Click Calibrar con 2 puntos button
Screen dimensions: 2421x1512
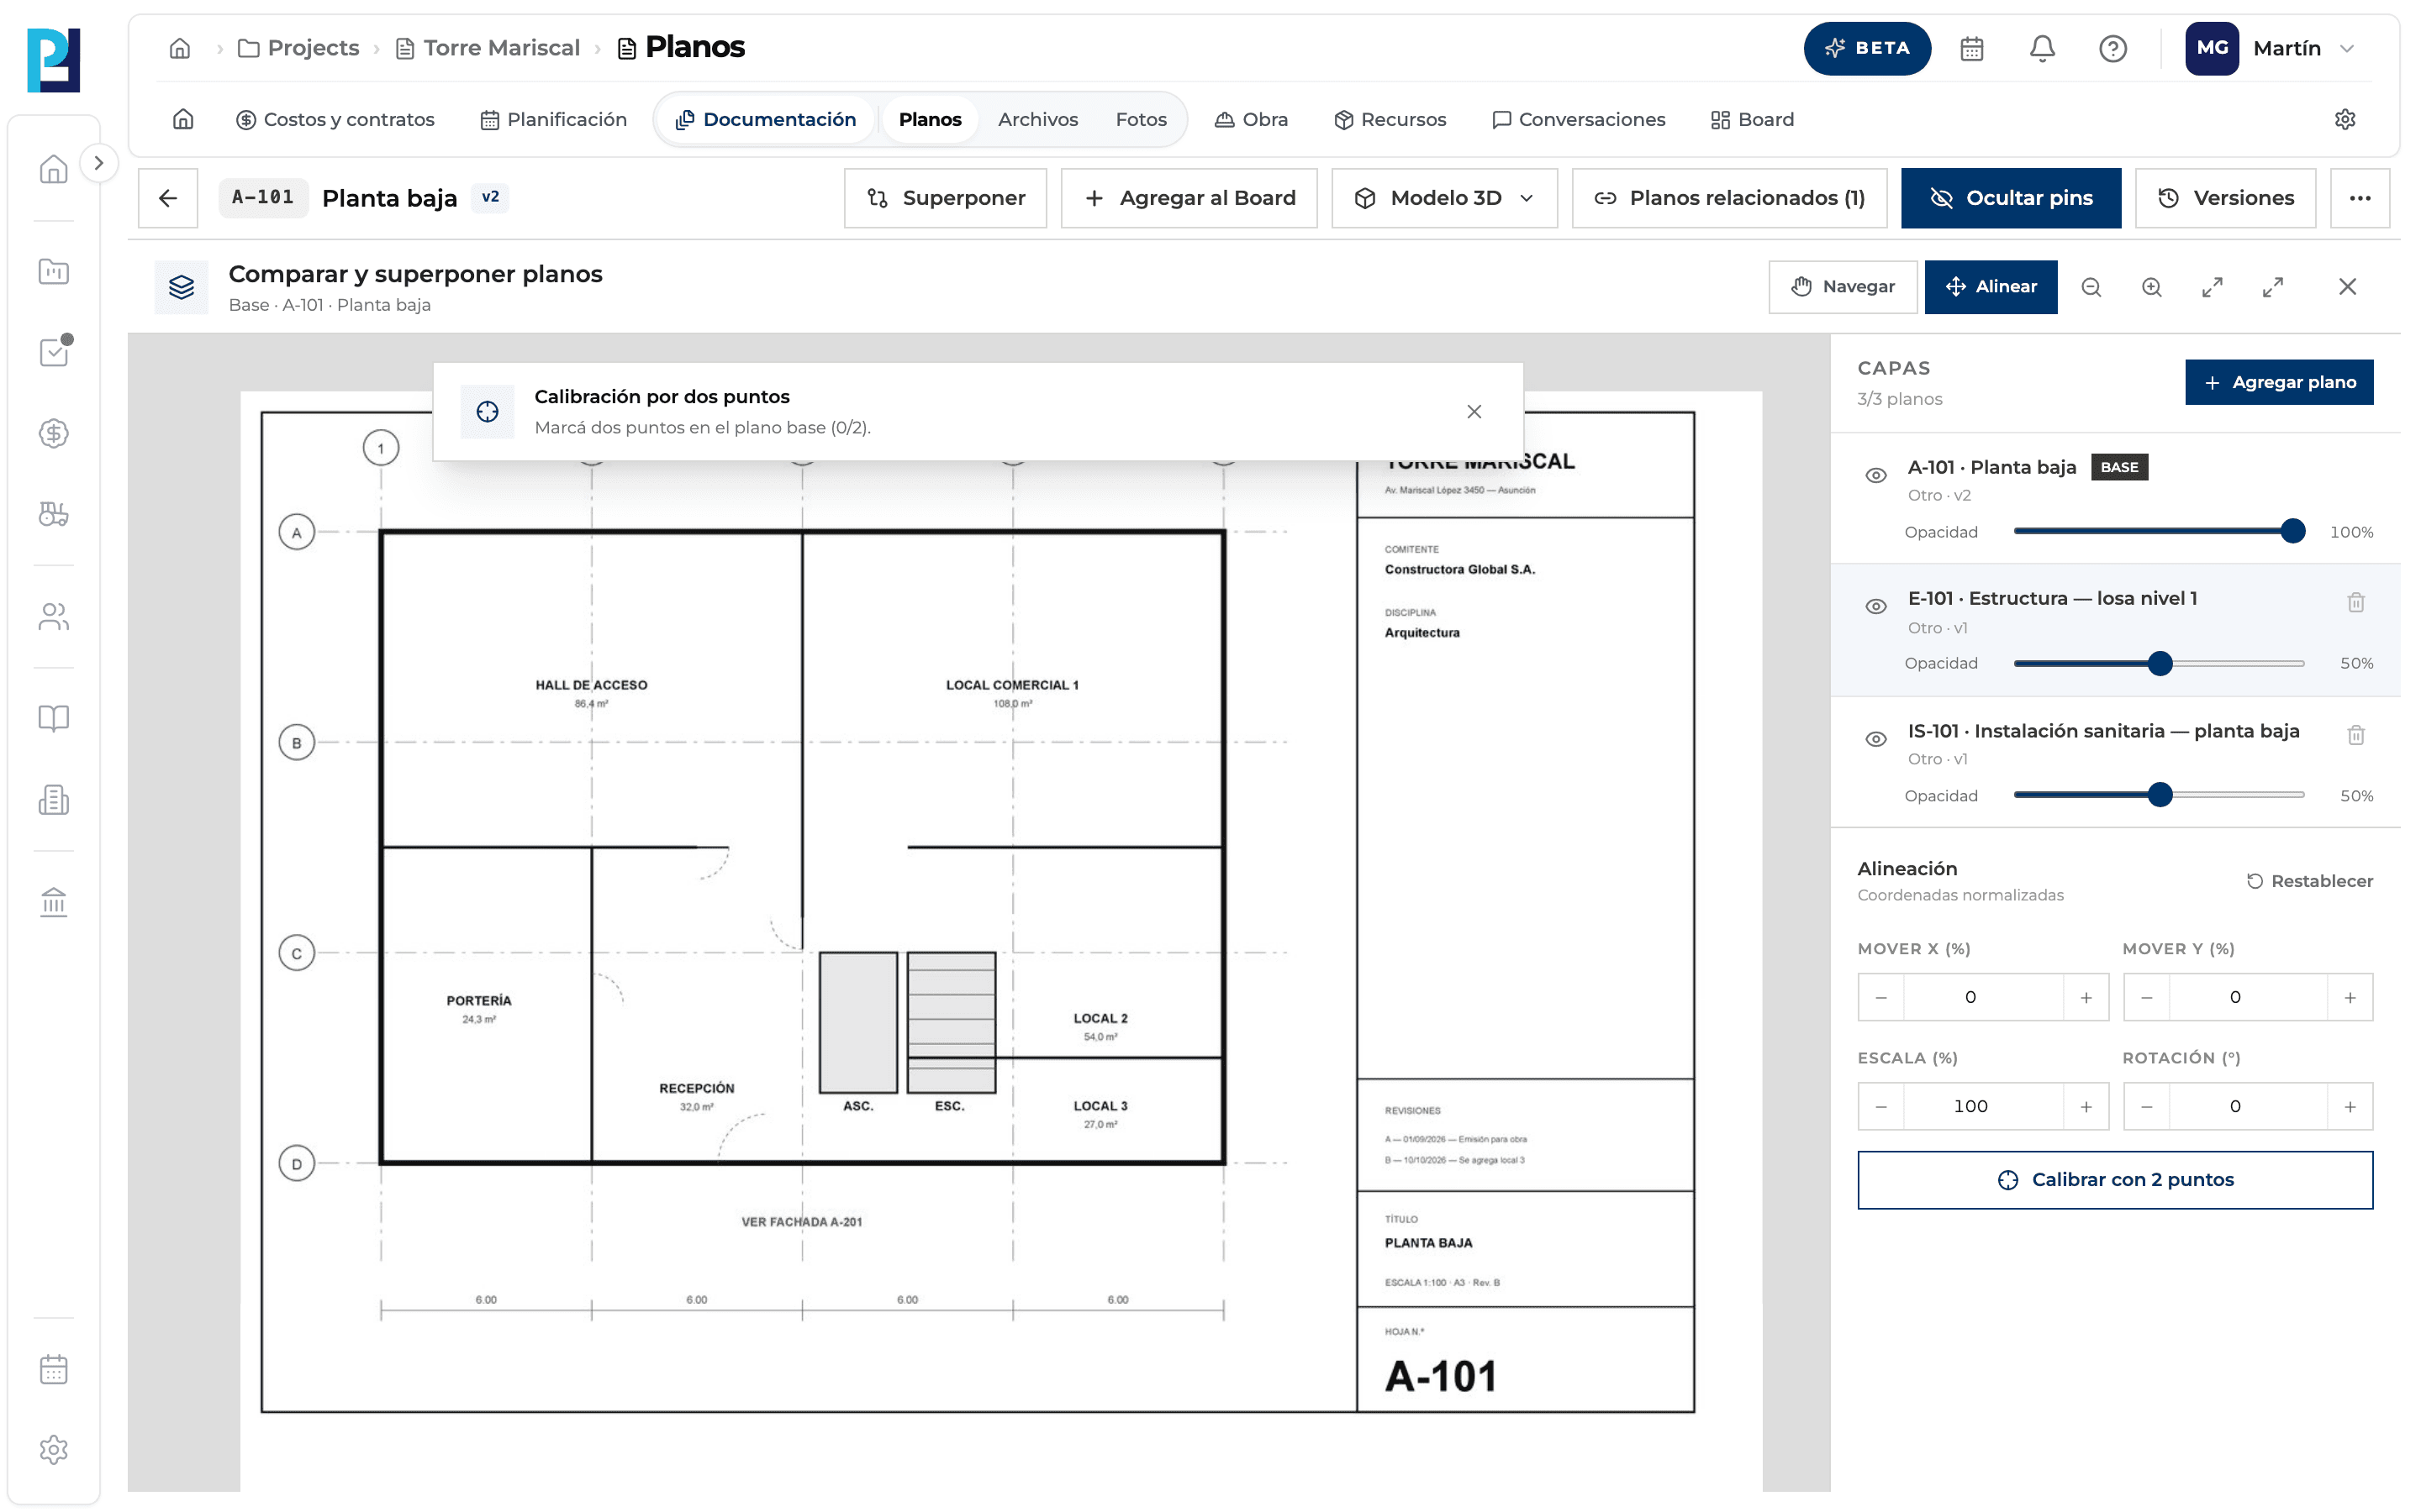point(2115,1180)
